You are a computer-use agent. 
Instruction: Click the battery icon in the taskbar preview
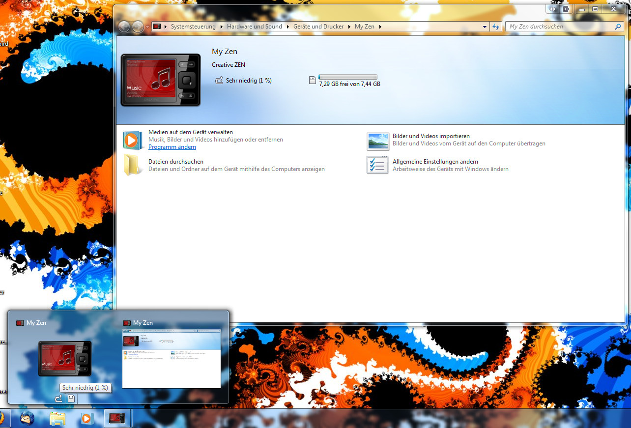pyautogui.click(x=58, y=399)
